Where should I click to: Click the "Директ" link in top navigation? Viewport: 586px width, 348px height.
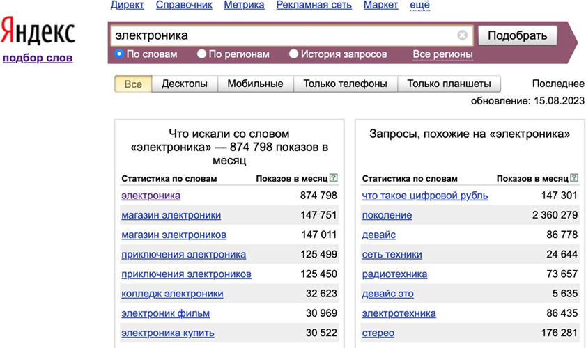128,6
